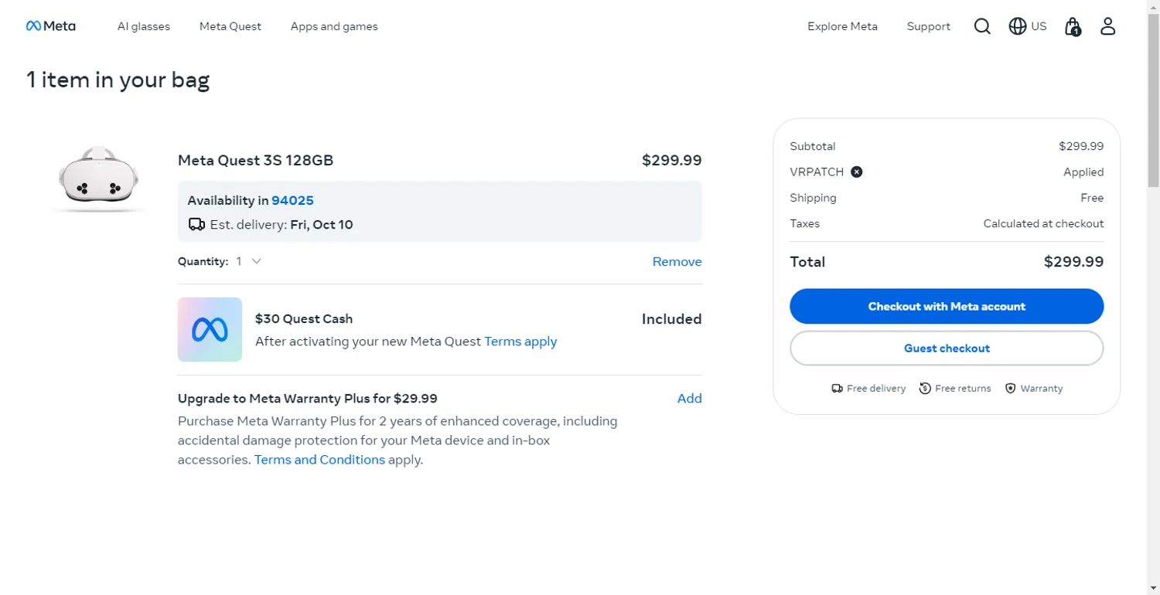Click the Shipping 'Free' value
Viewport: 1160px width, 595px height.
click(1092, 198)
